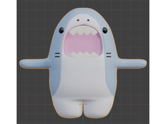Click the left nostril dot above the mouth

tap(78, 20)
